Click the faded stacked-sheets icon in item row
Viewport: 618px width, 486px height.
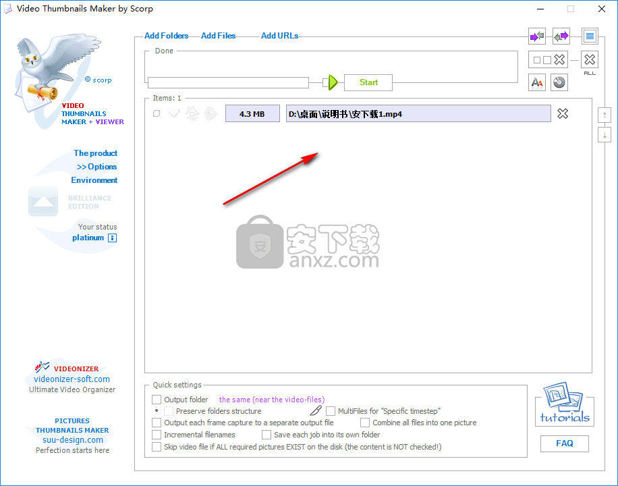[211, 113]
